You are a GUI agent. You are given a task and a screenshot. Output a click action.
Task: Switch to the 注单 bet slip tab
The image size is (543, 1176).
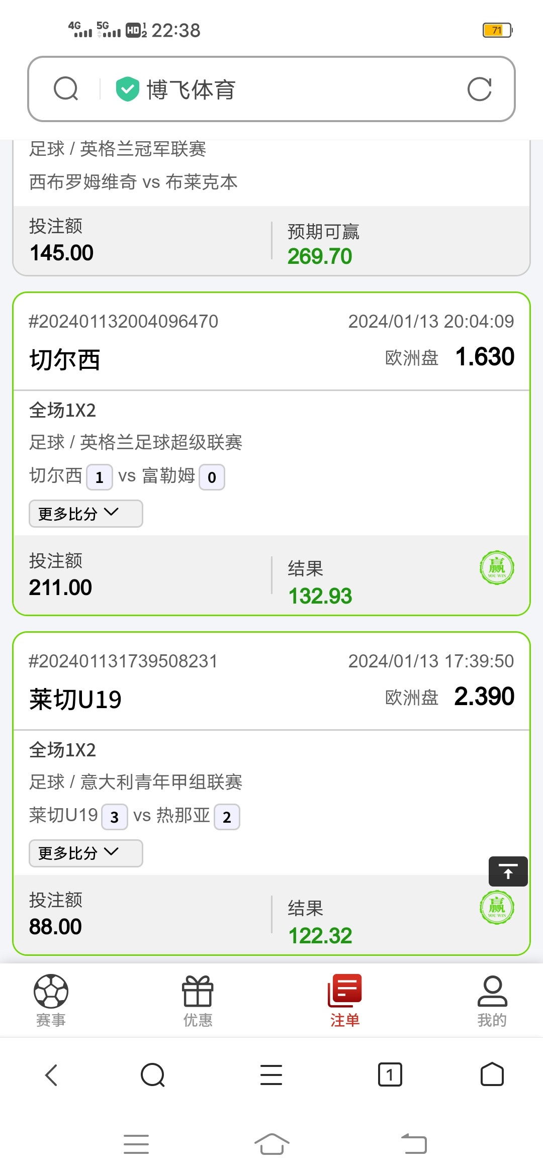point(345,1000)
